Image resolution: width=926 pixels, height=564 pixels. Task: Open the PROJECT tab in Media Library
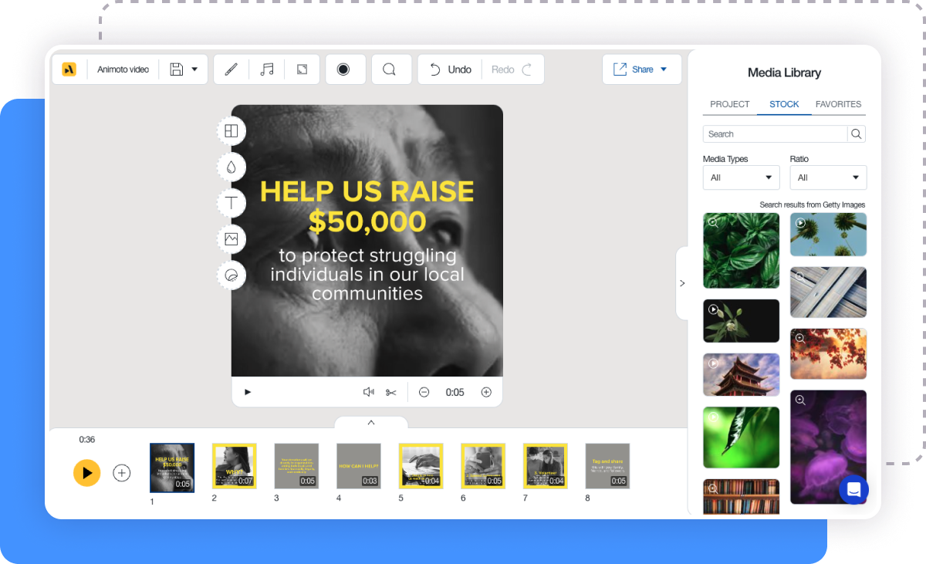point(729,104)
